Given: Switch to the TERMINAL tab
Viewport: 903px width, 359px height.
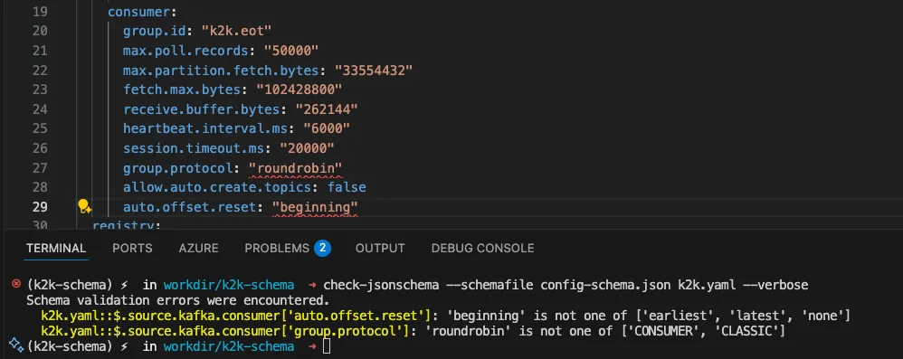Looking at the screenshot, I should pyautogui.click(x=56, y=248).
